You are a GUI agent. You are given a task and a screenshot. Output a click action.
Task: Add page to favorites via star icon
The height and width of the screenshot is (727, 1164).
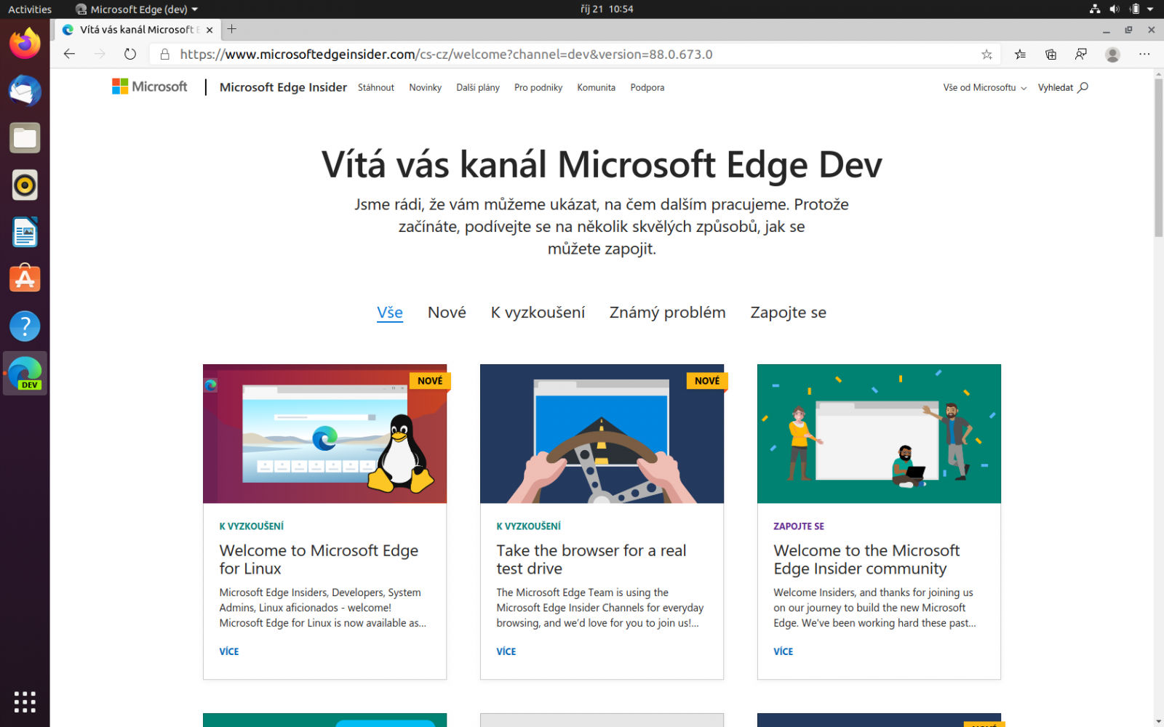(986, 54)
